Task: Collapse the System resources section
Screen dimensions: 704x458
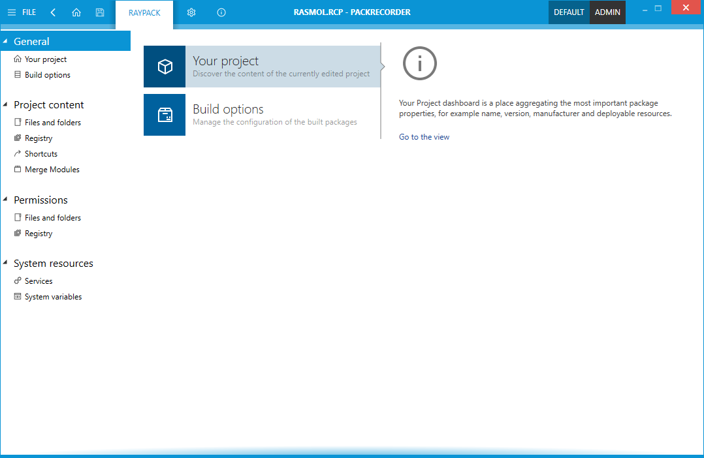Action: click(x=5, y=263)
